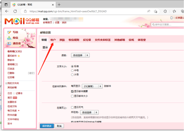Open the 其他邮箱 settings tab
Screen dimensions: 184x131
[x=120, y=40]
